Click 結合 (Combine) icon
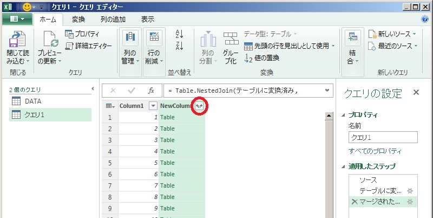 (353, 38)
